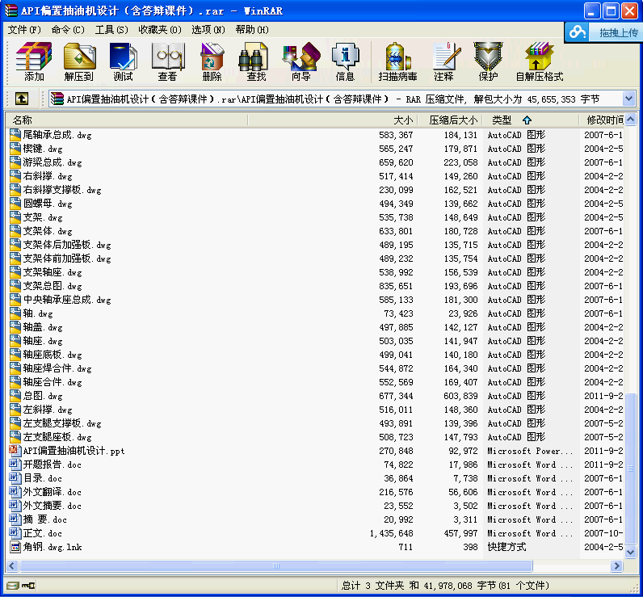
Task: Click the Word icon beside 摘 要.doc
Action: coord(15,519)
